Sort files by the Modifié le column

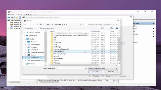(95, 31)
